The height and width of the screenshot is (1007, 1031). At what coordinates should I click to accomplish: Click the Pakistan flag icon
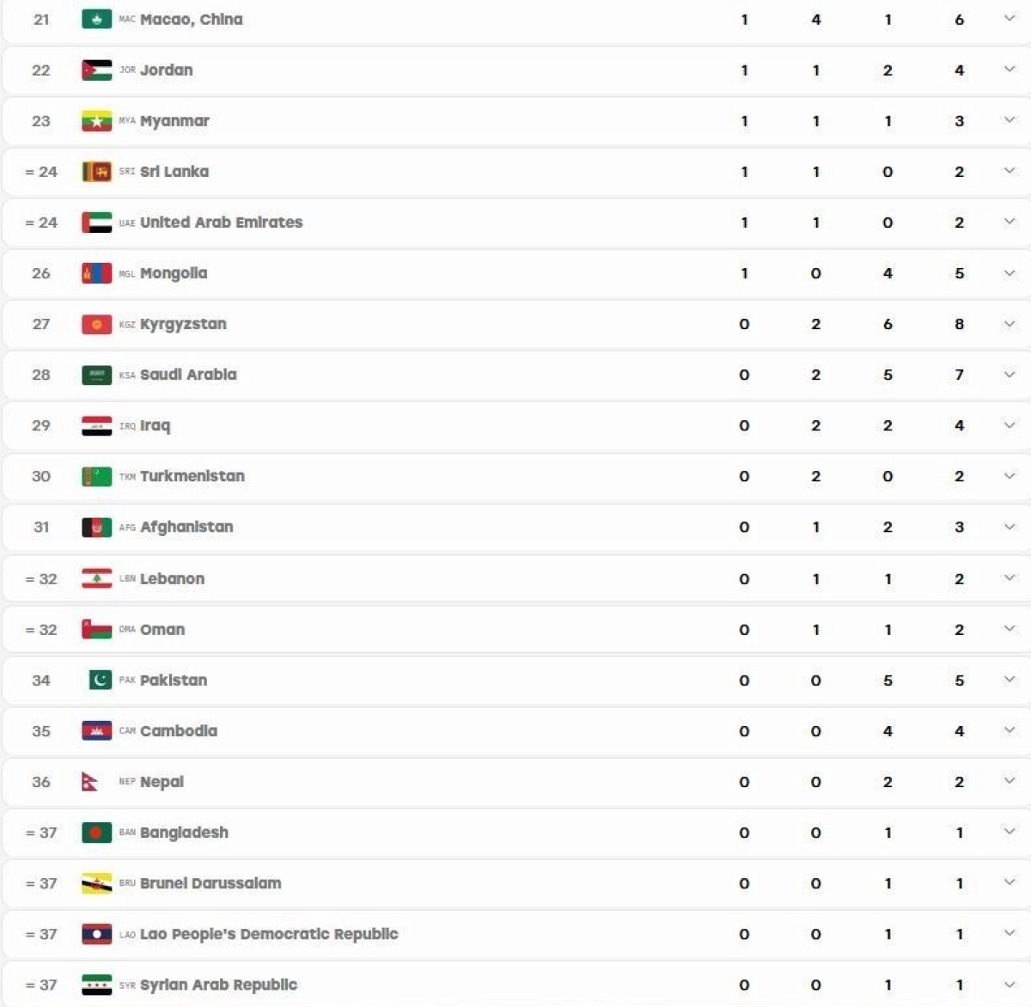tap(101, 680)
